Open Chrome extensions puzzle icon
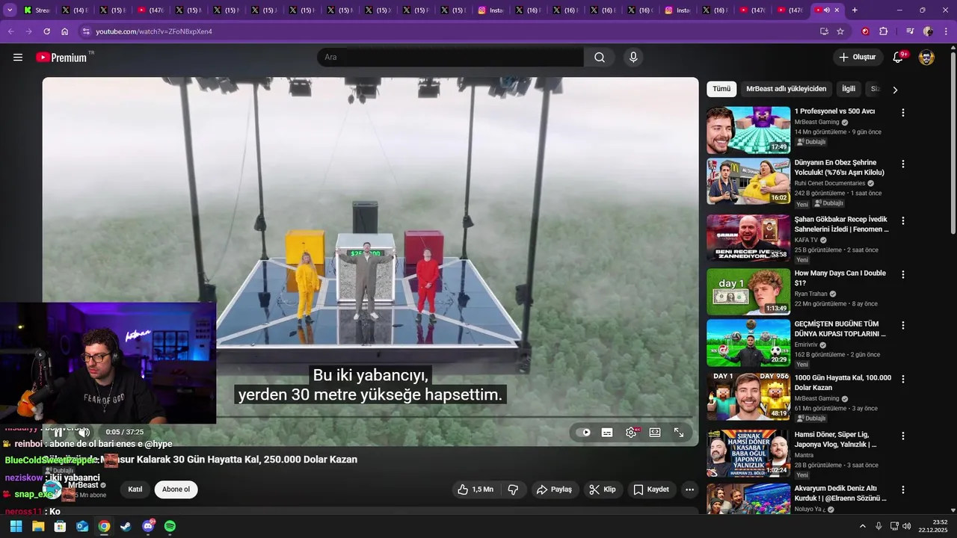The height and width of the screenshot is (538, 957). tap(884, 31)
